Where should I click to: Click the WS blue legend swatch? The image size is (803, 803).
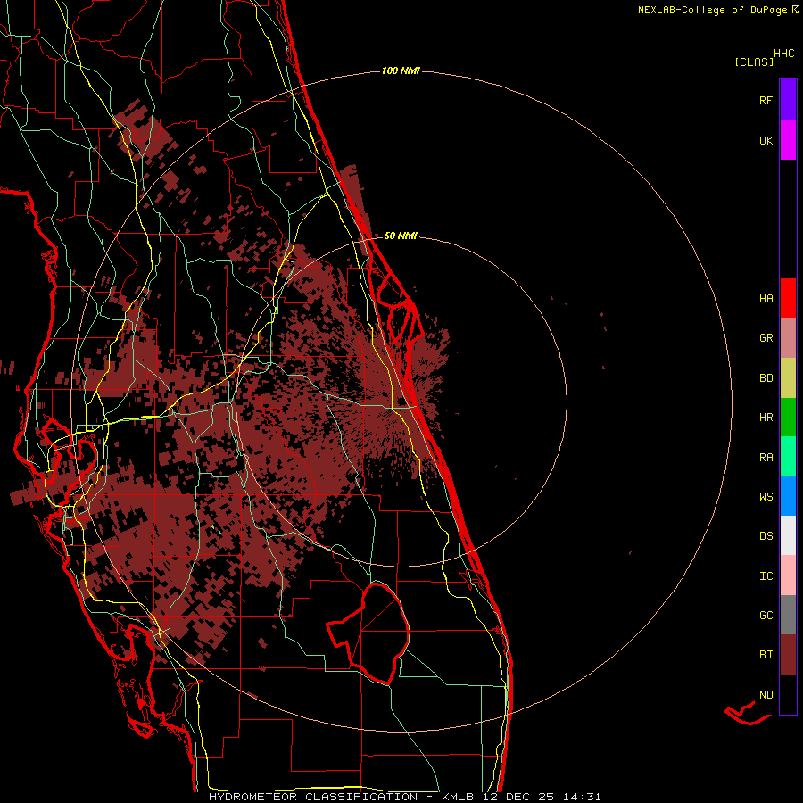[788, 496]
